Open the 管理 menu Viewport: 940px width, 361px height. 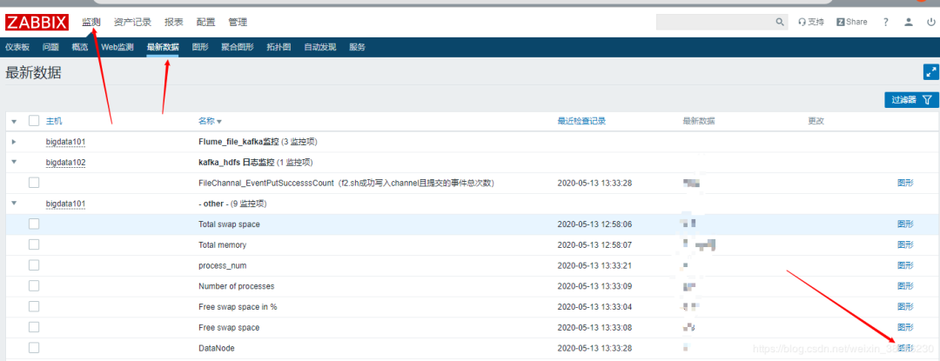[238, 22]
